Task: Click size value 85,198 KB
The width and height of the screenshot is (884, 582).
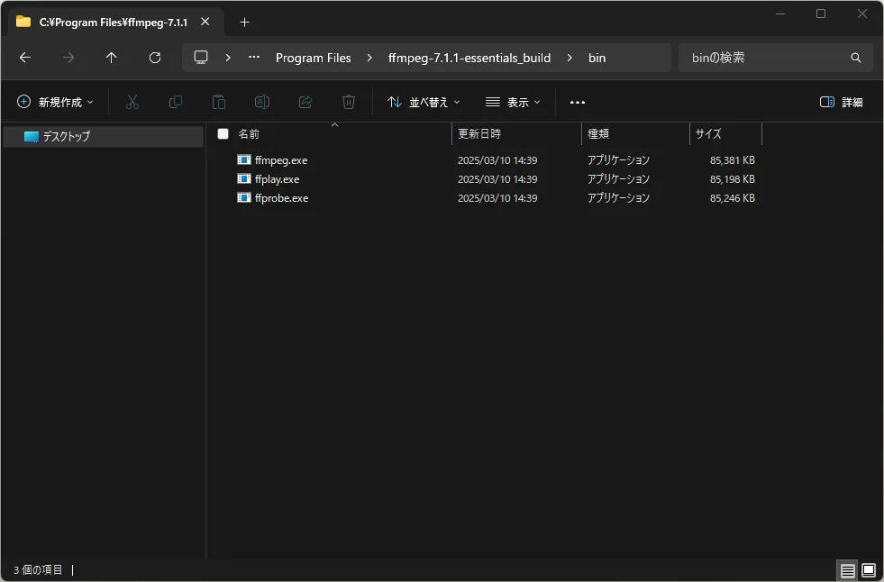Action: 733,179
